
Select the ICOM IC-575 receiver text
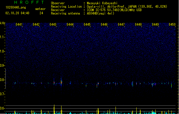tap(114, 10)
